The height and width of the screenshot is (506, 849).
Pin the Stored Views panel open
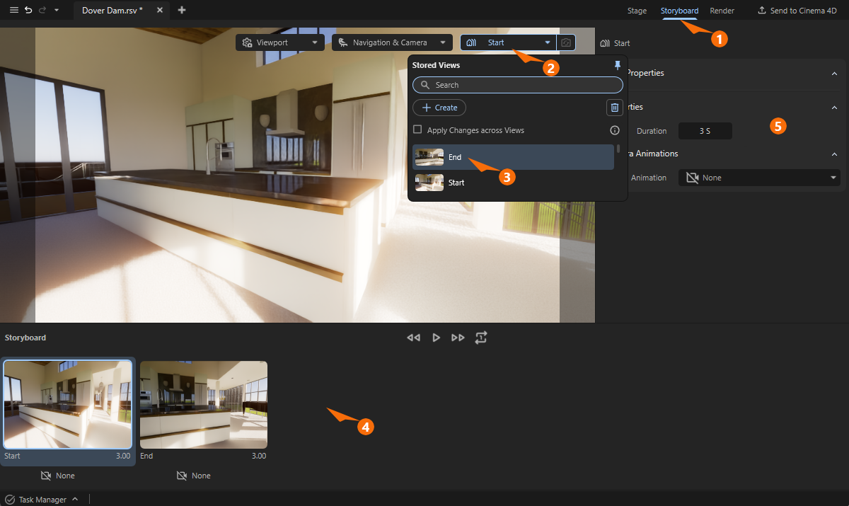617,64
